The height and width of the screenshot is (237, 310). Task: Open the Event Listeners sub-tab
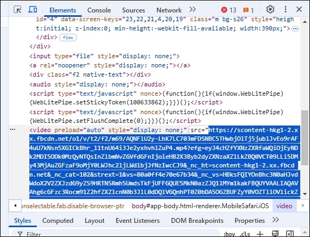137,221
